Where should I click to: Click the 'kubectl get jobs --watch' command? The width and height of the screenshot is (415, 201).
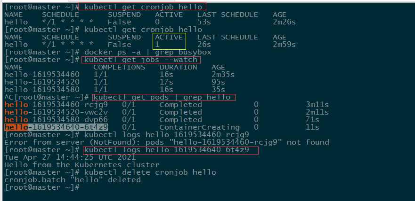click(141, 60)
